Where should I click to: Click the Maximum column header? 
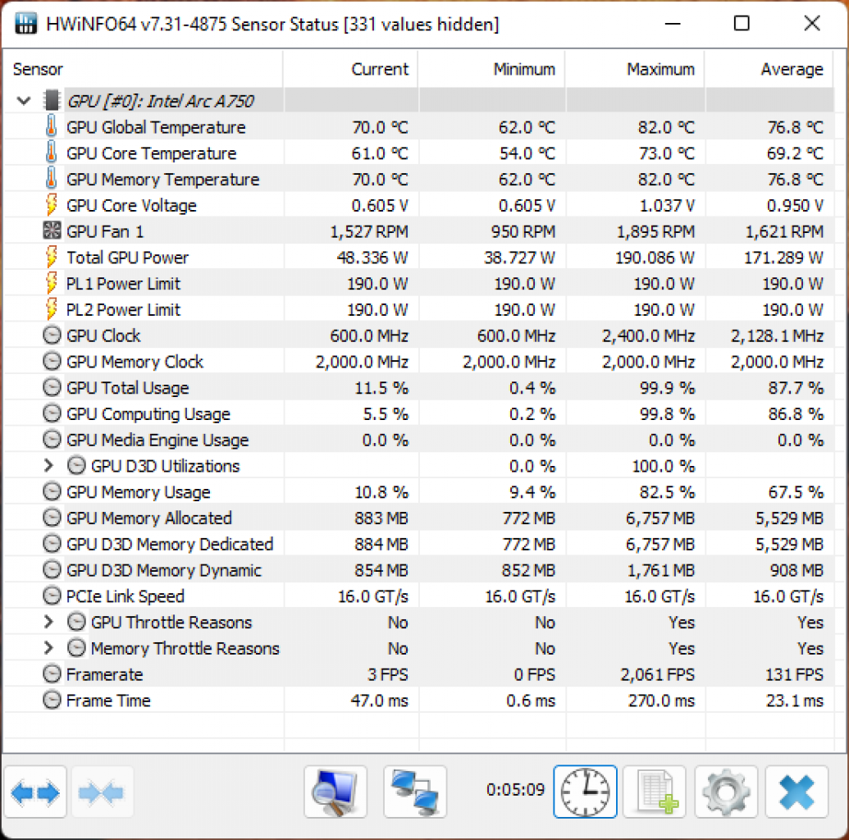point(636,70)
